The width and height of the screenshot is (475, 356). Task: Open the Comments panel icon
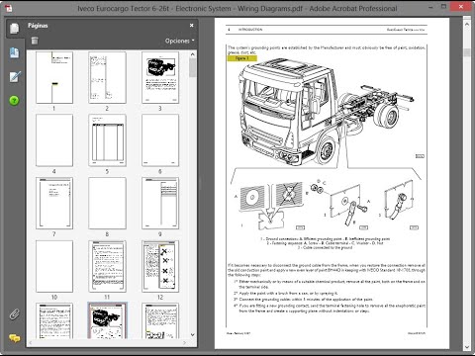[x=14, y=338]
